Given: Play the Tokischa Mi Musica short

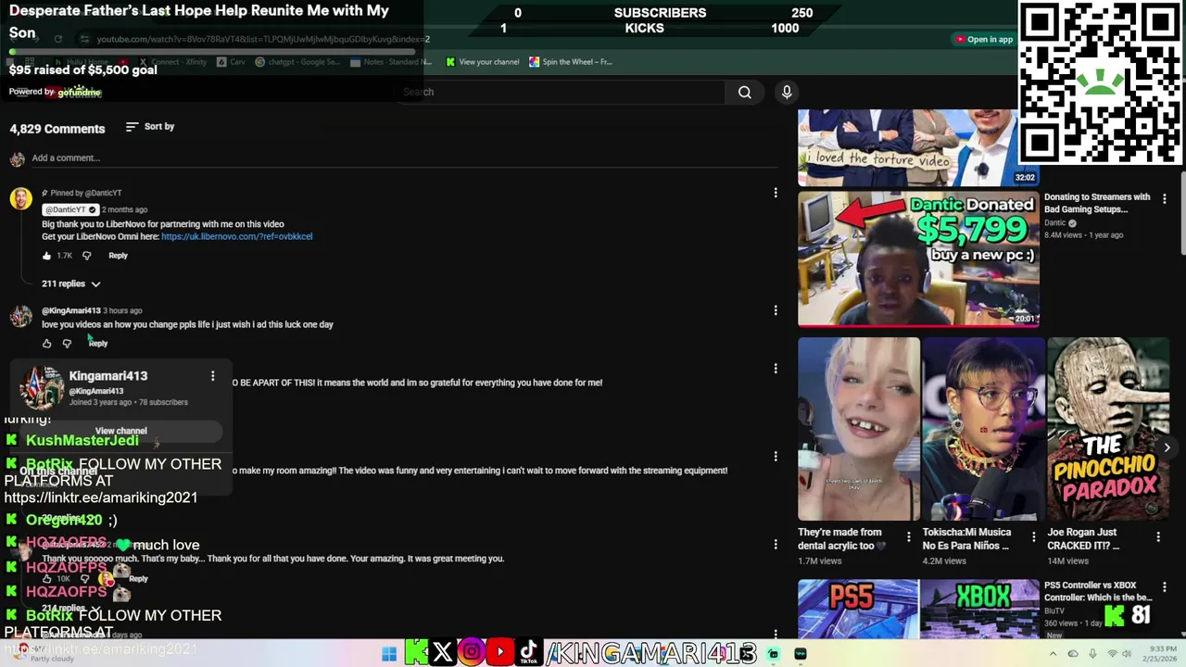Looking at the screenshot, I should point(983,429).
